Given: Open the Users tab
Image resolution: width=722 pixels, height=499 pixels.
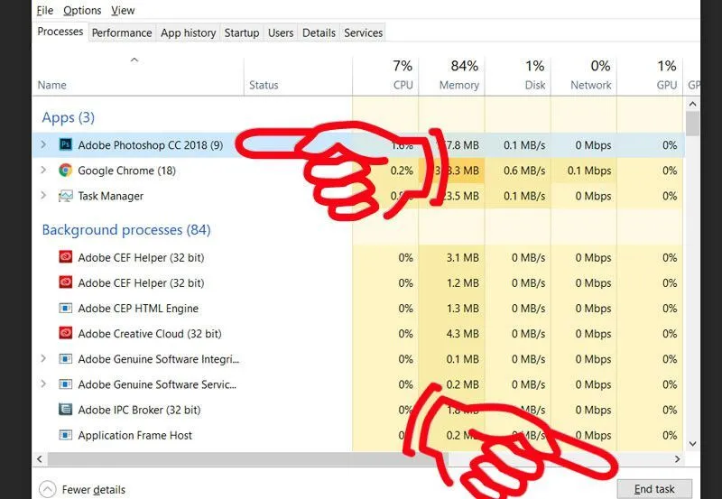Looking at the screenshot, I should pyautogui.click(x=281, y=32).
